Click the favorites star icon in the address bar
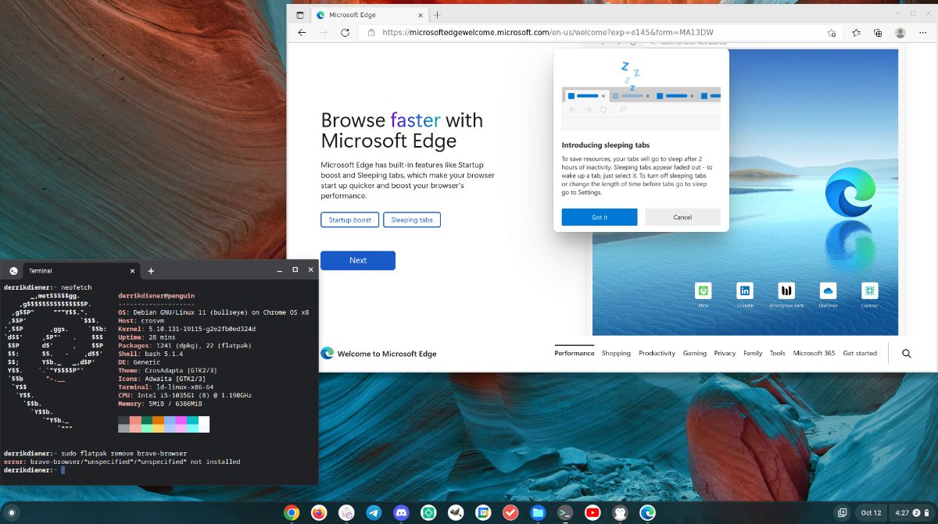Viewport: 938px width, 524px height. [x=831, y=33]
